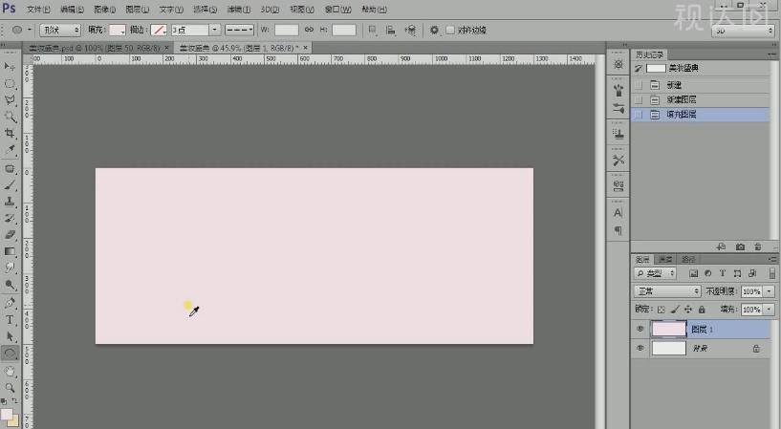Image resolution: width=781 pixels, height=429 pixels.
Task: Open the tool preset picker arrow
Action: click(30, 30)
